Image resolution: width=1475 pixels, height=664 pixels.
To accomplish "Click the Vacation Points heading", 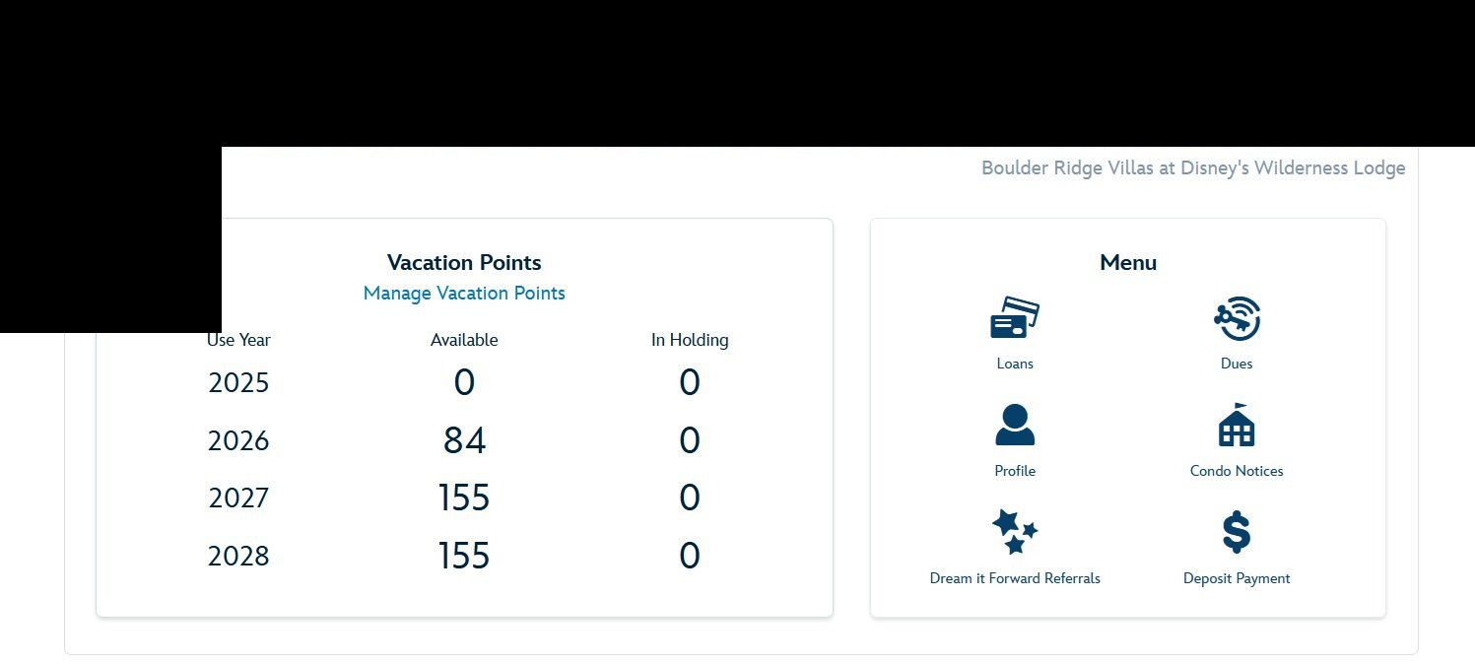I will click(x=464, y=263).
